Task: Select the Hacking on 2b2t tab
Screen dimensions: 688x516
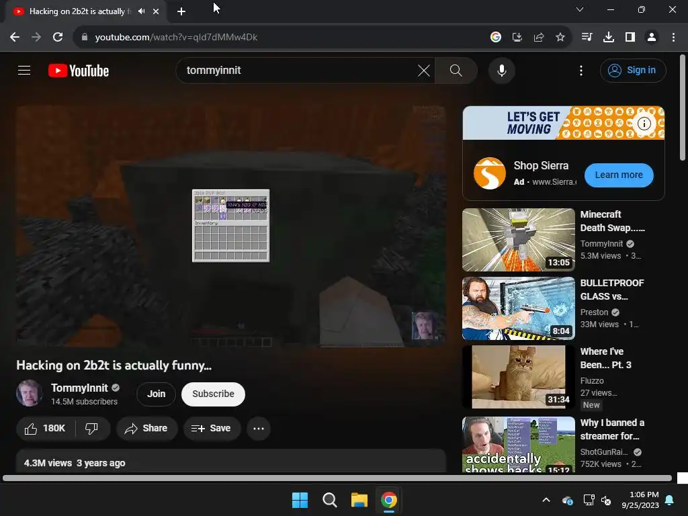Action: [81, 11]
